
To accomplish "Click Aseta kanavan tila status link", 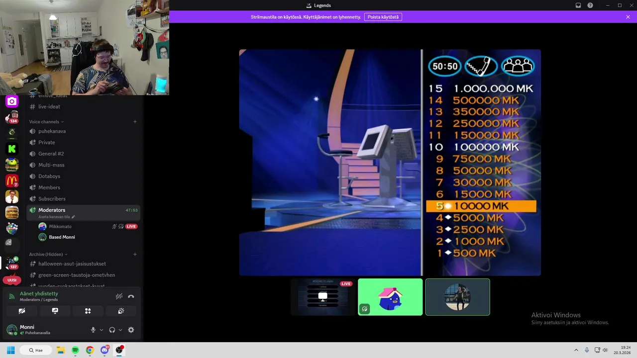I will [x=57, y=217].
